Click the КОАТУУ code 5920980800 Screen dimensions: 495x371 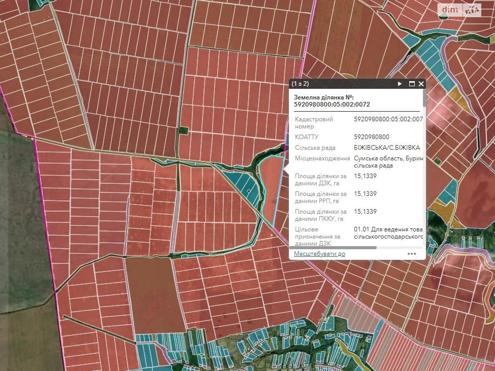pos(371,137)
